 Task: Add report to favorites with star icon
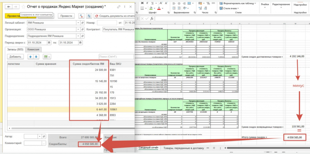23,6
